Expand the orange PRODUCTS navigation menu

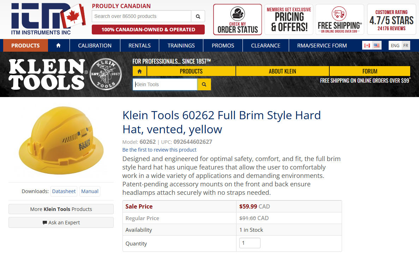click(x=25, y=45)
